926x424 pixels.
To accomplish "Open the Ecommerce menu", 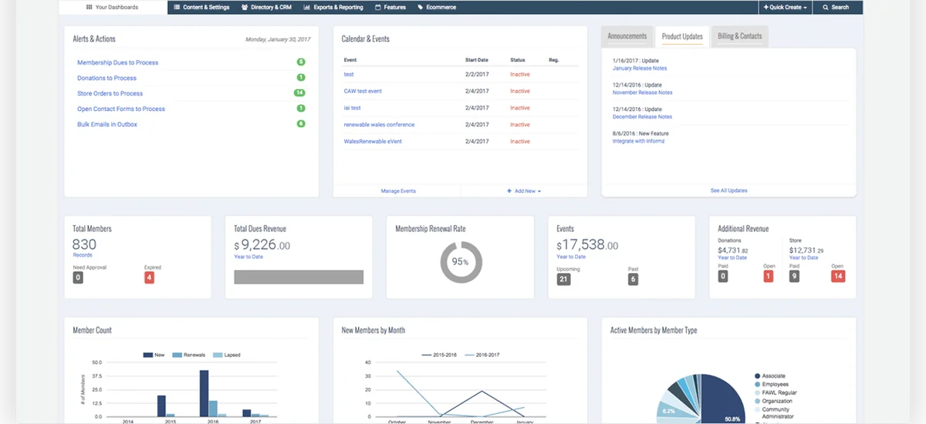I will point(437,7).
